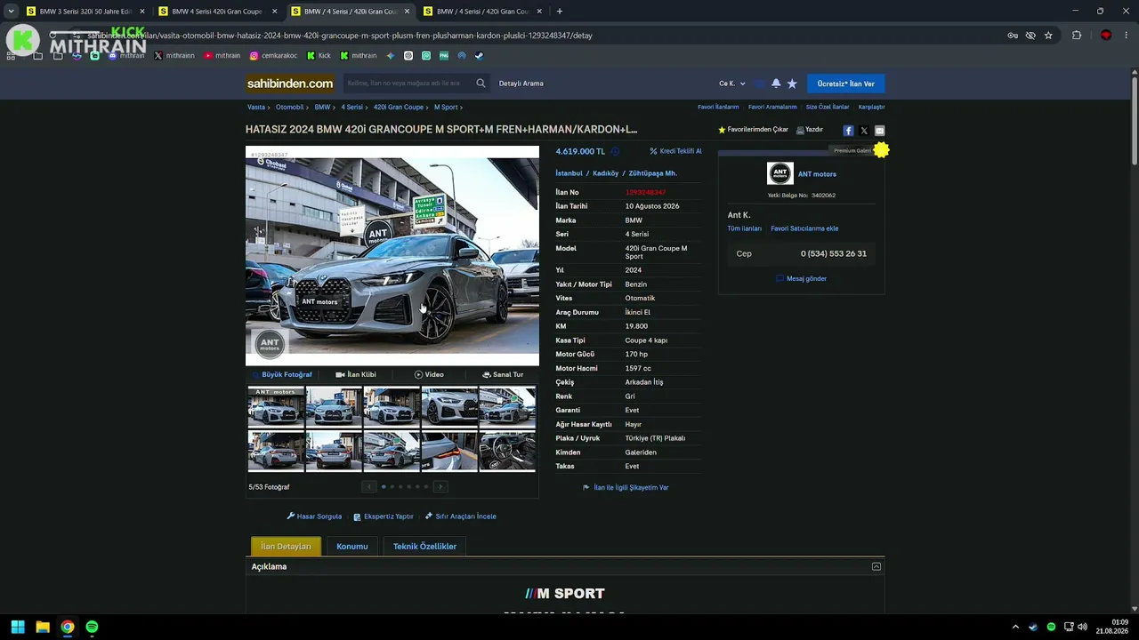1139x640 pixels.
Task: Open Windows Start menu
Action: click(x=18, y=627)
